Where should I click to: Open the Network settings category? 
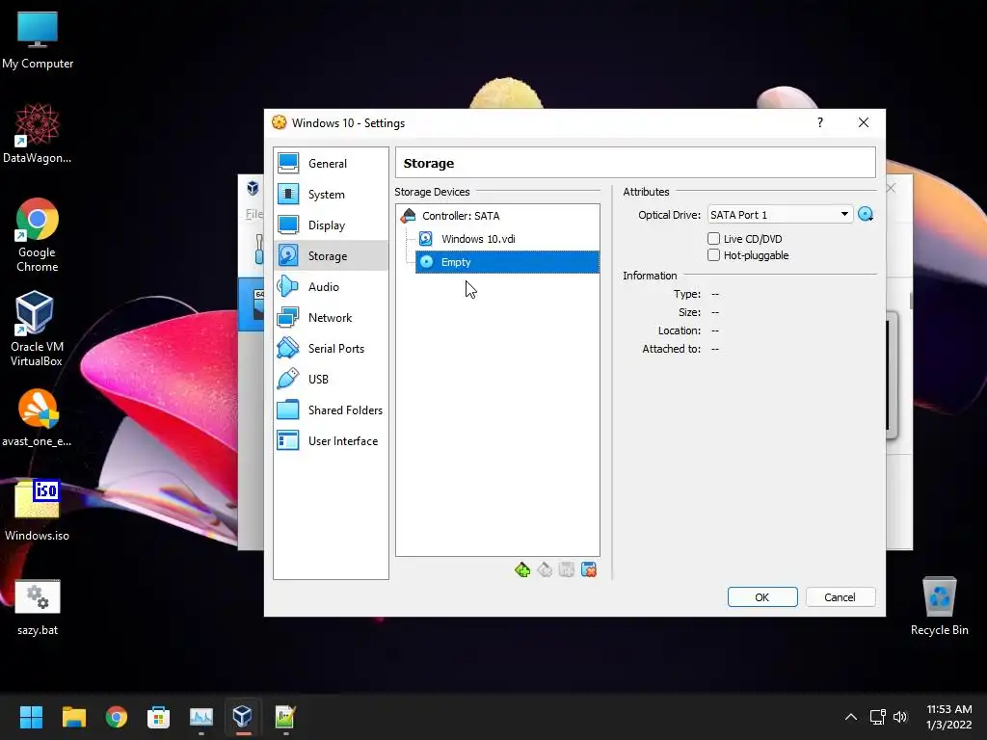332,318
